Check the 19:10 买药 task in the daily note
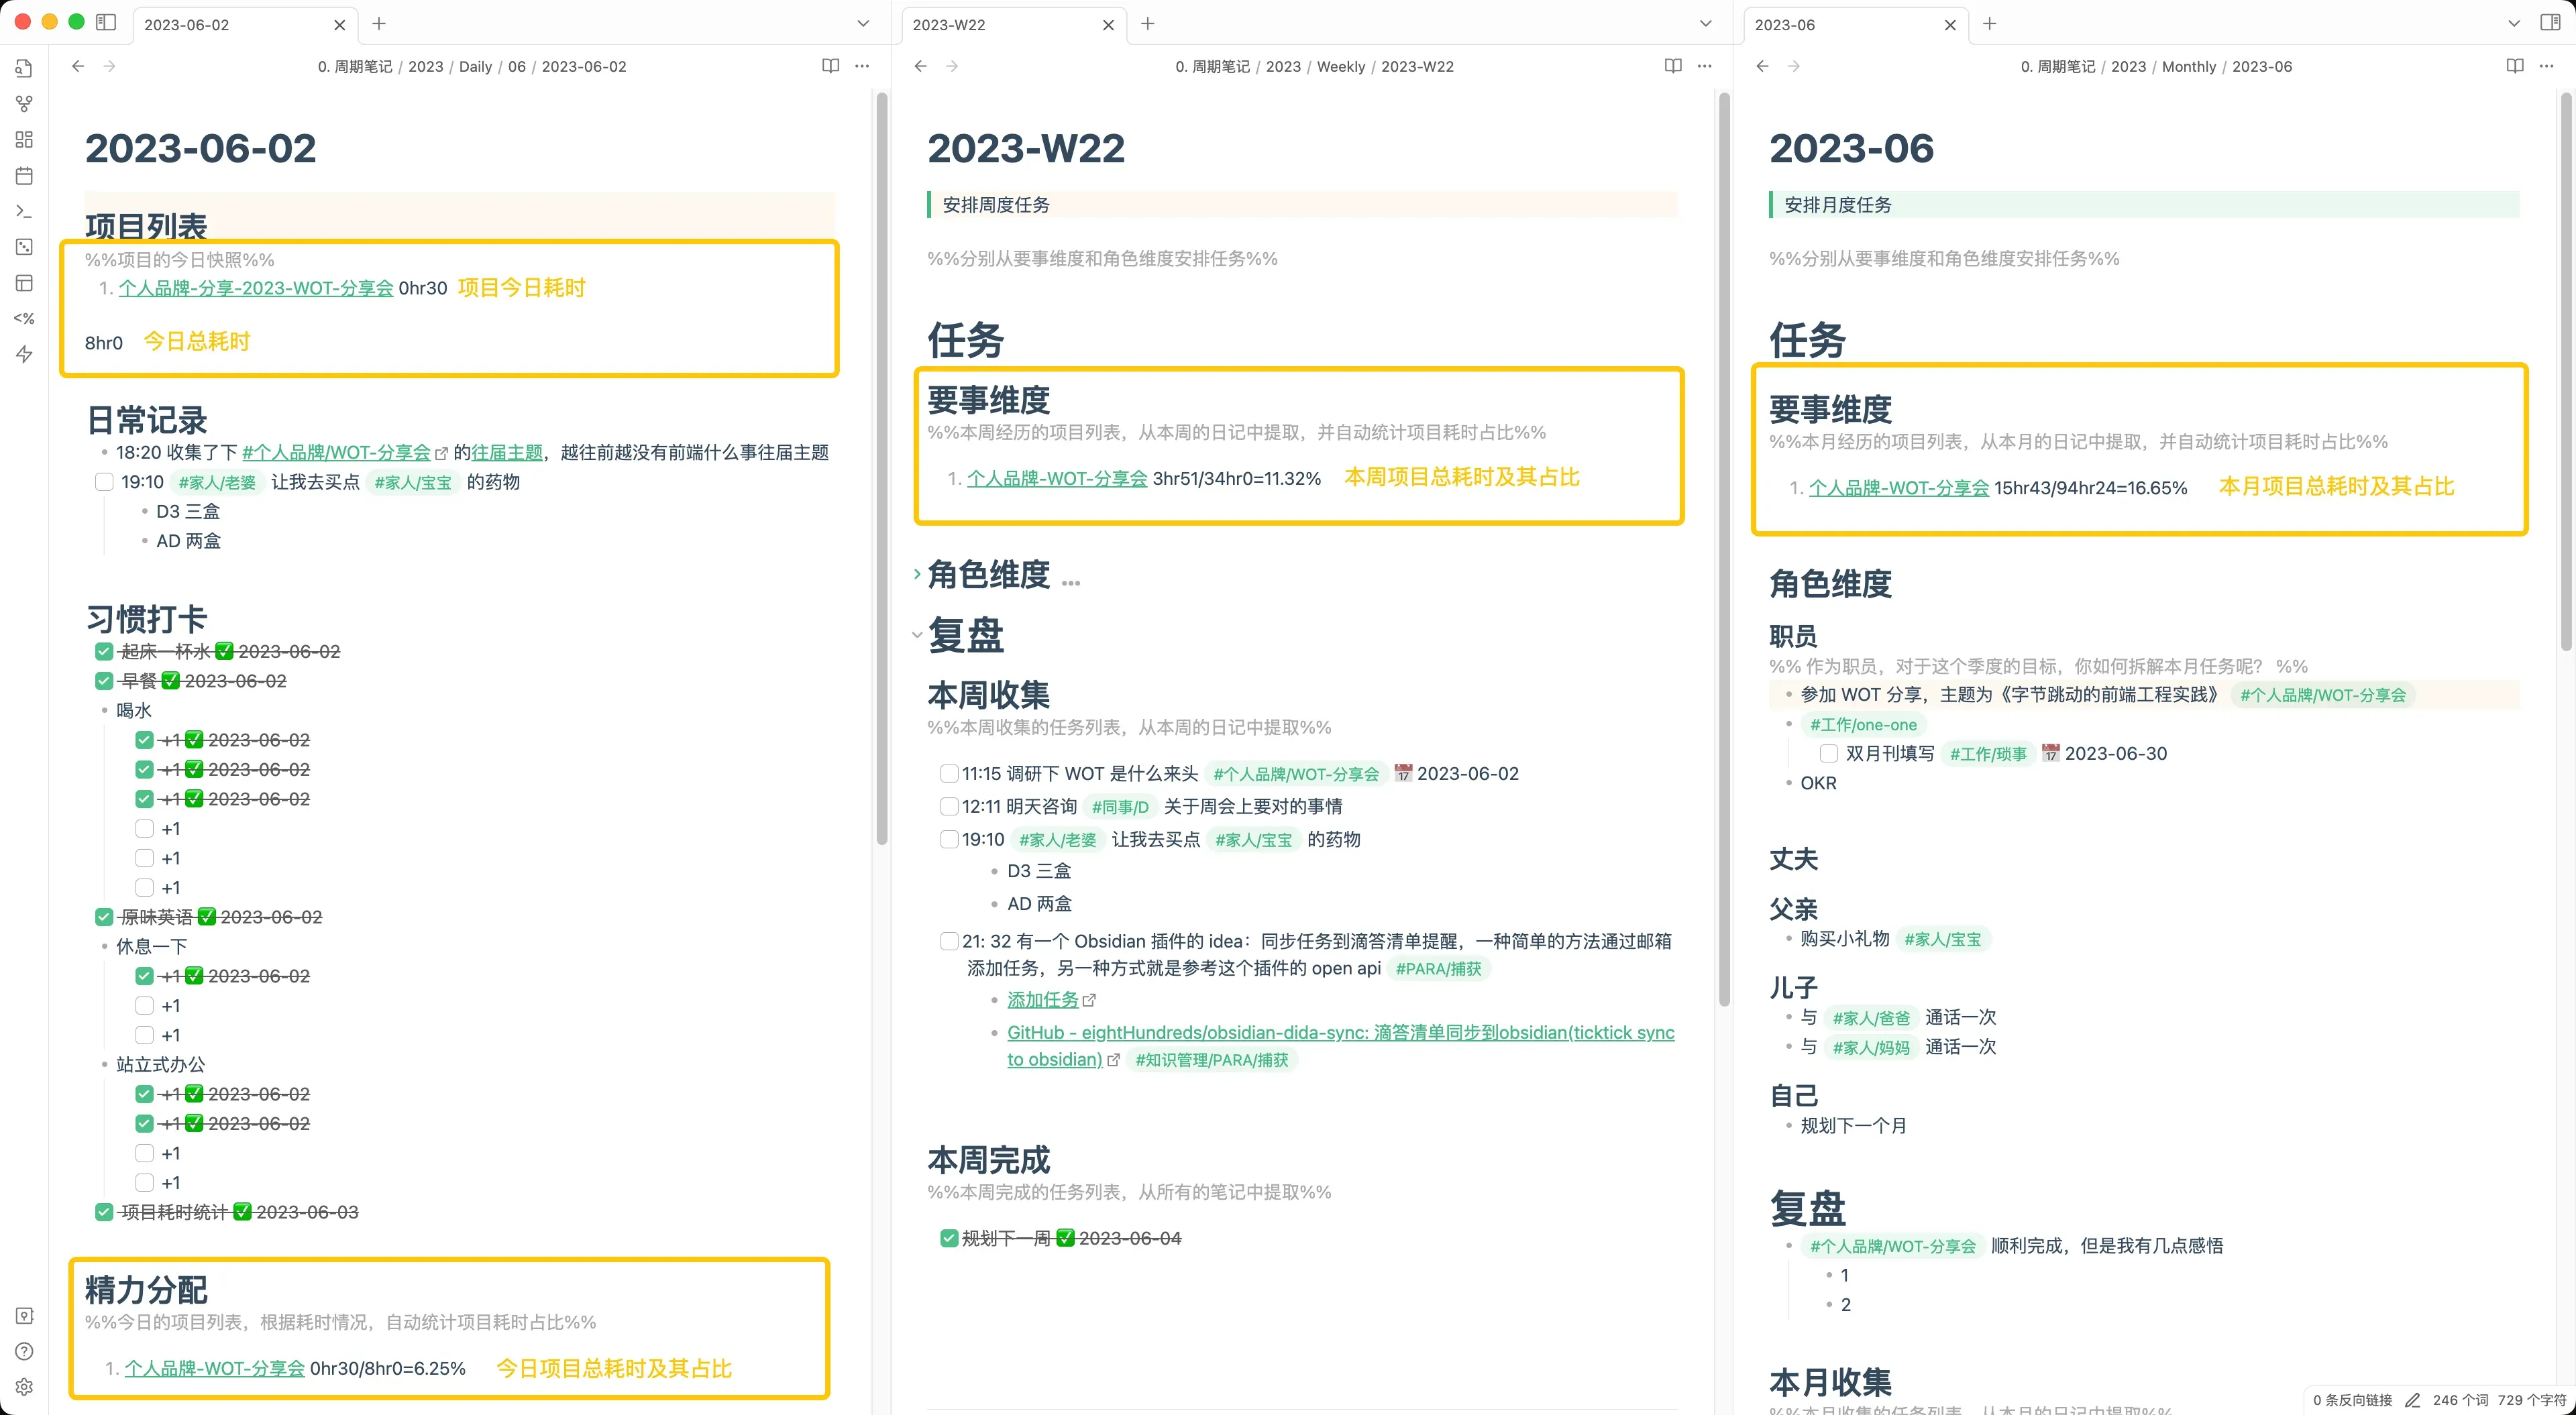 point(104,482)
